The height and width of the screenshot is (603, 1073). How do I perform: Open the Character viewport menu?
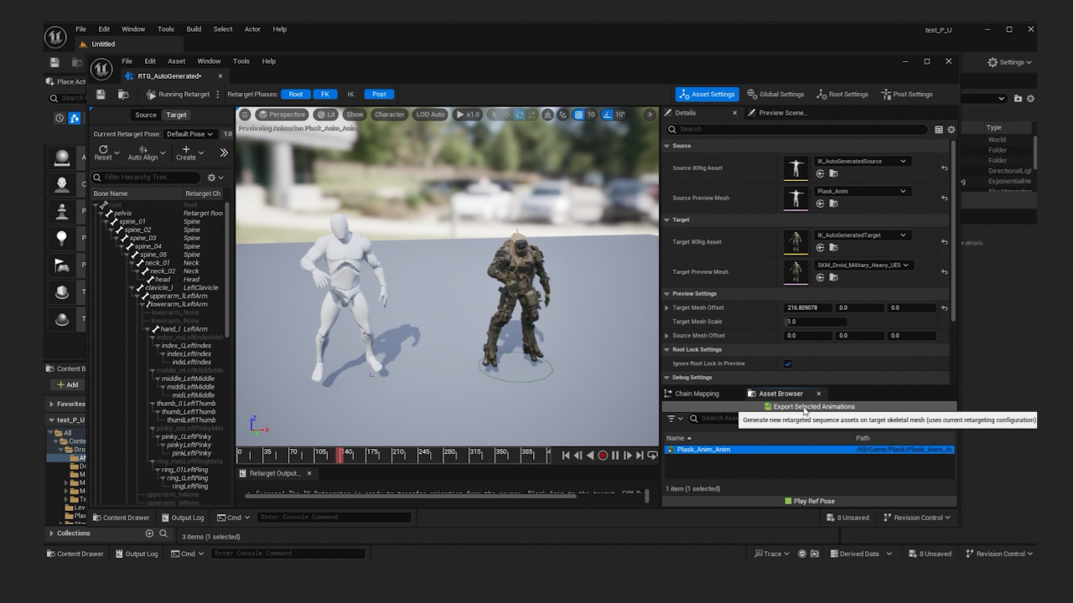point(389,114)
